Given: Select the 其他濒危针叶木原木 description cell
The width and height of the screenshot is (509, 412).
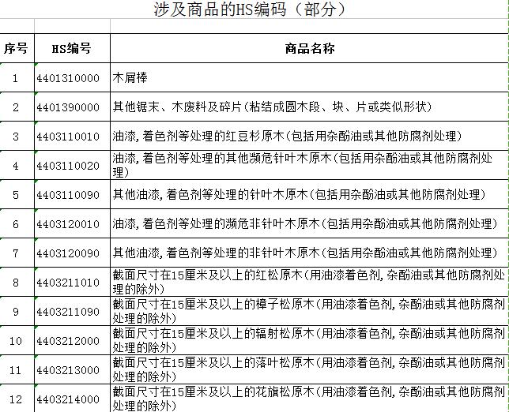Looking at the screenshot, I should (x=309, y=166).
